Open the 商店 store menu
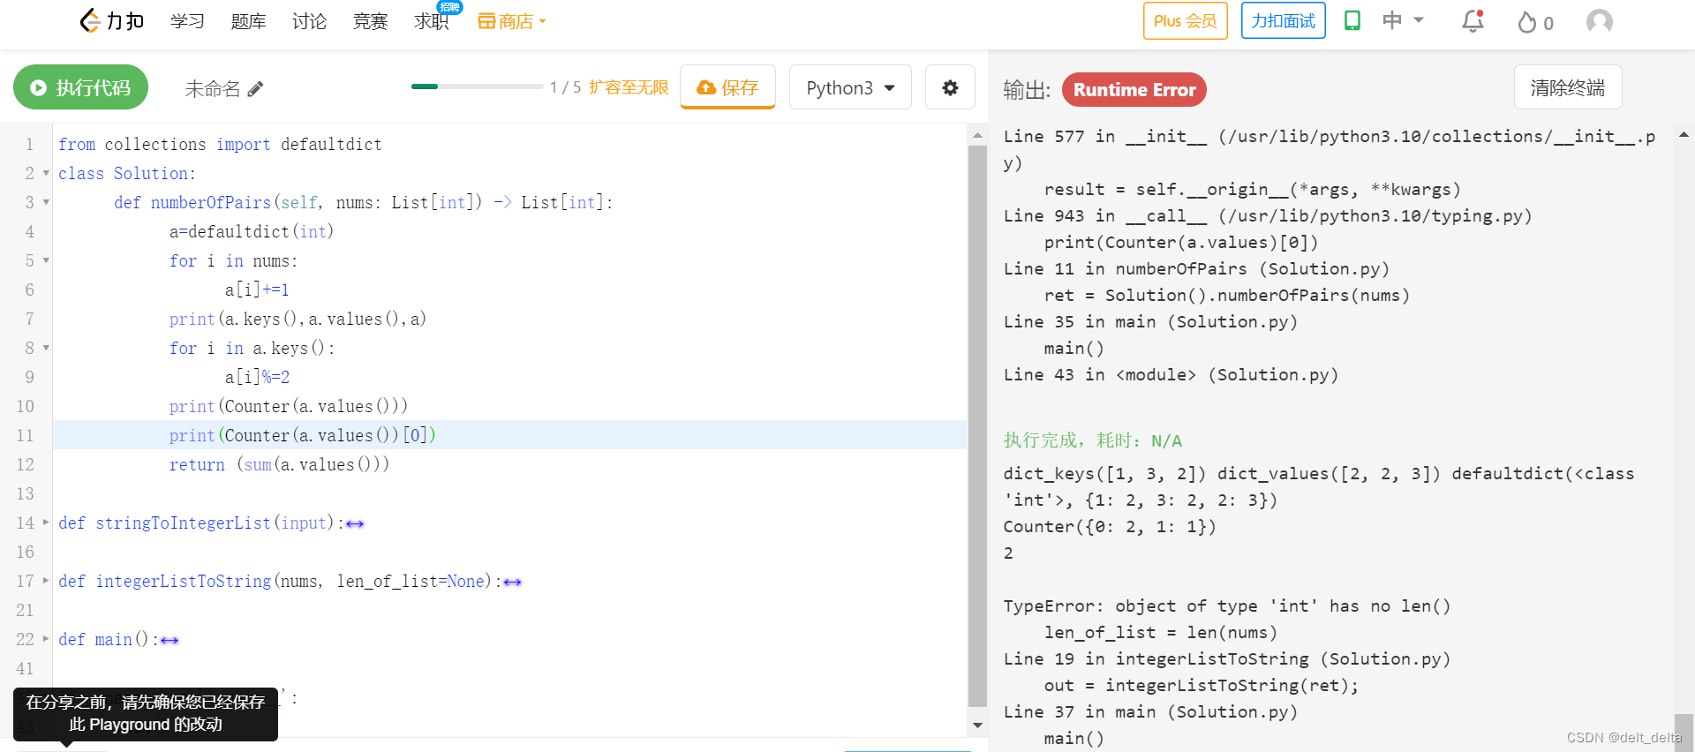 (512, 21)
